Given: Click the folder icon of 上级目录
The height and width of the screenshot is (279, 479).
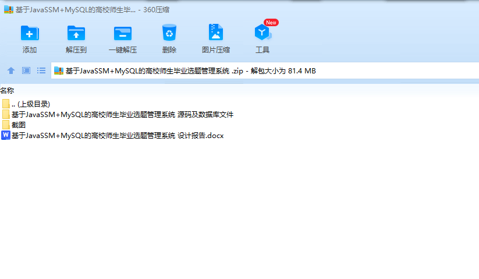Looking at the screenshot, I should click(6, 104).
